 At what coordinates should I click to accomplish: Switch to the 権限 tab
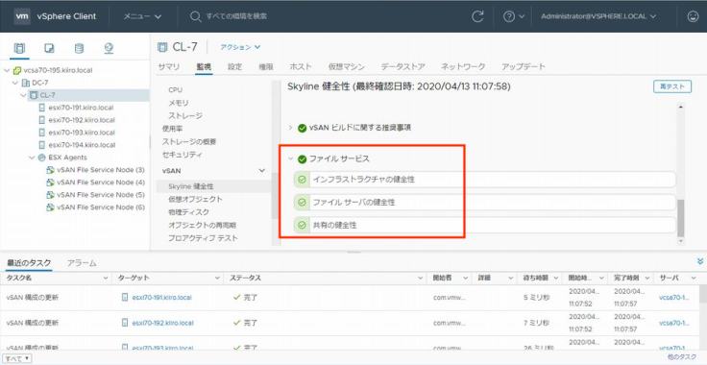266,66
